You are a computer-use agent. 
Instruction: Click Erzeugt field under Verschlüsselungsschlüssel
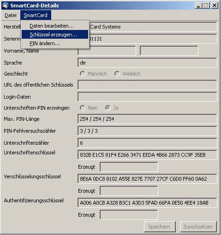coord(129,191)
